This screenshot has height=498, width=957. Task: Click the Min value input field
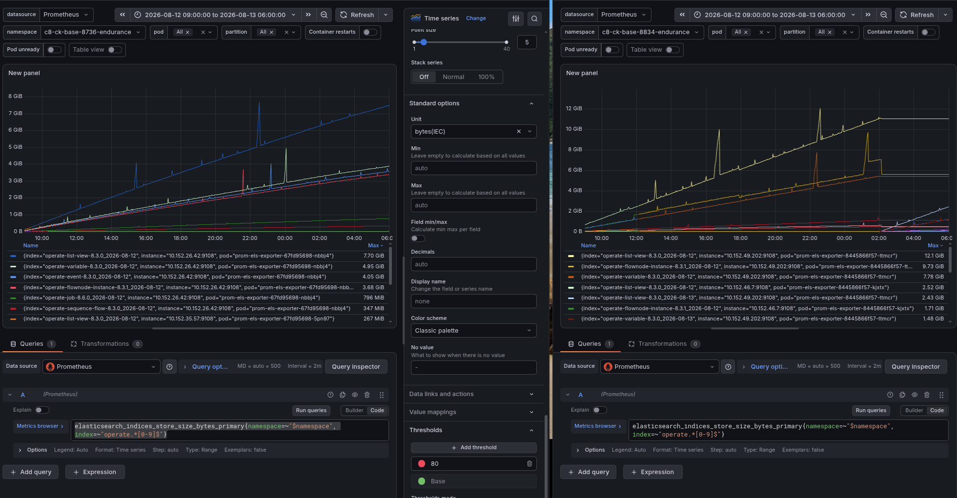(473, 168)
